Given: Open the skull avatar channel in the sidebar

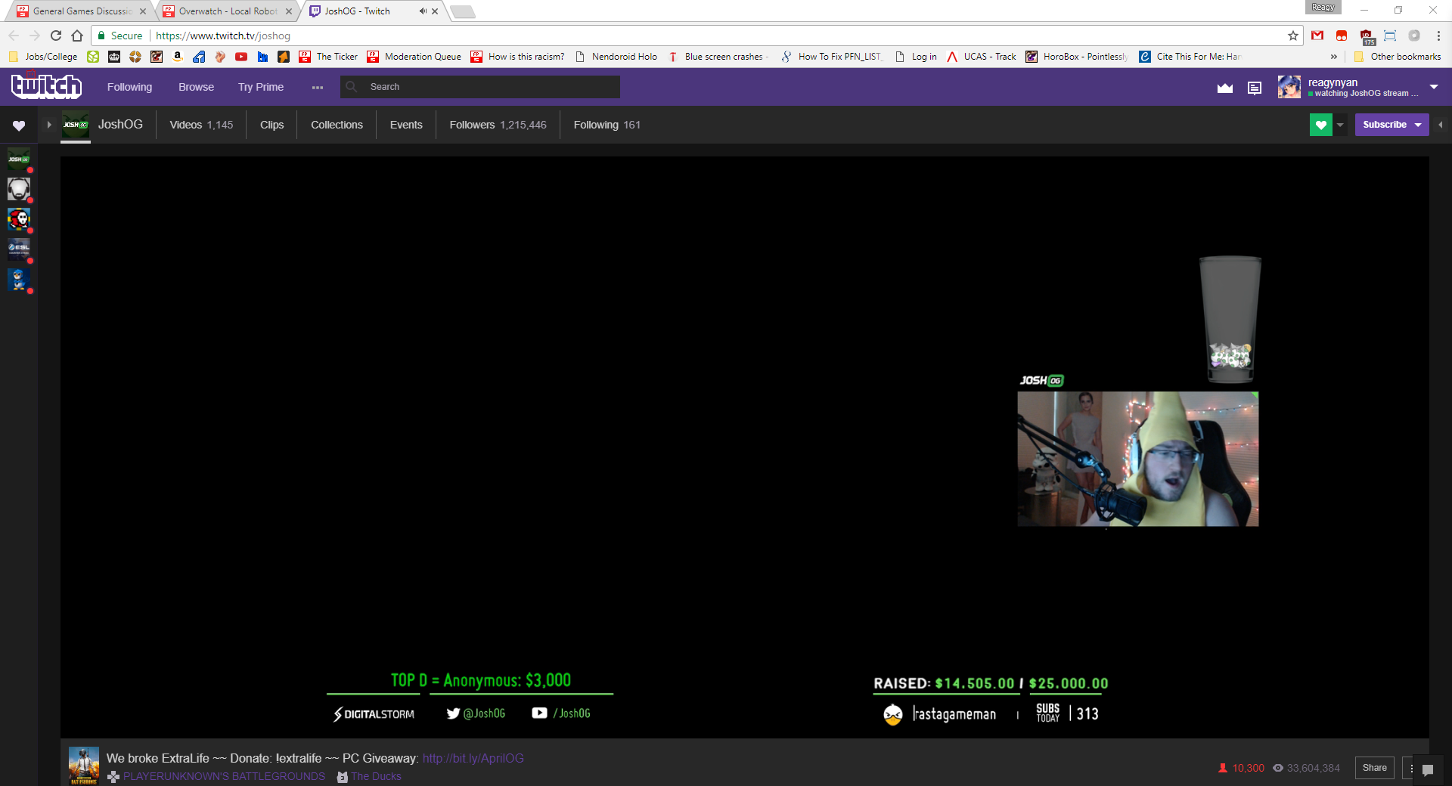Looking at the screenshot, I should tap(19, 219).
